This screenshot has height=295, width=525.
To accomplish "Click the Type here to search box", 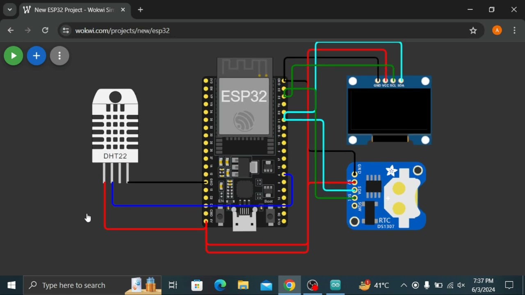I will click(x=92, y=285).
